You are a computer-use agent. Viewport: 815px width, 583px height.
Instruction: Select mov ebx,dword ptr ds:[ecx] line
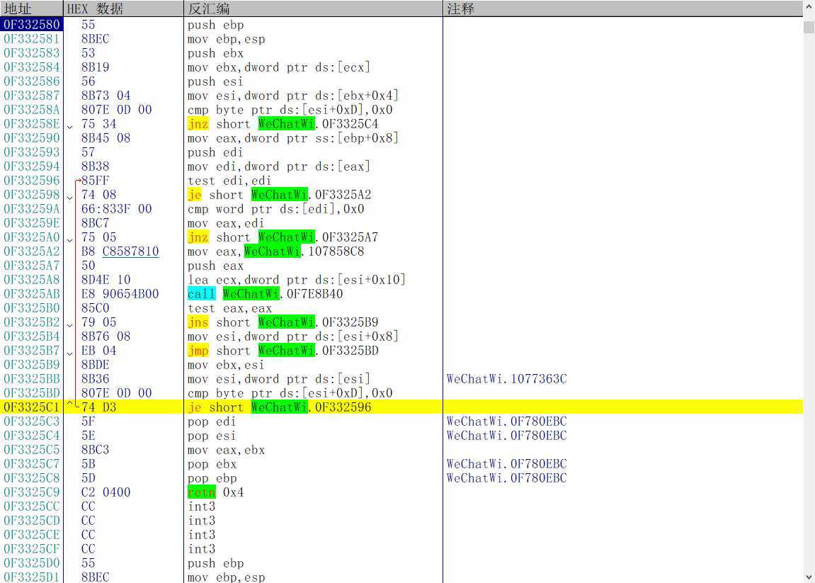[x=279, y=67]
